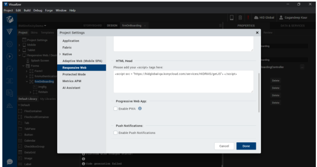Open the Project menu
This screenshot has width=317, height=167.
[x=8, y=10]
